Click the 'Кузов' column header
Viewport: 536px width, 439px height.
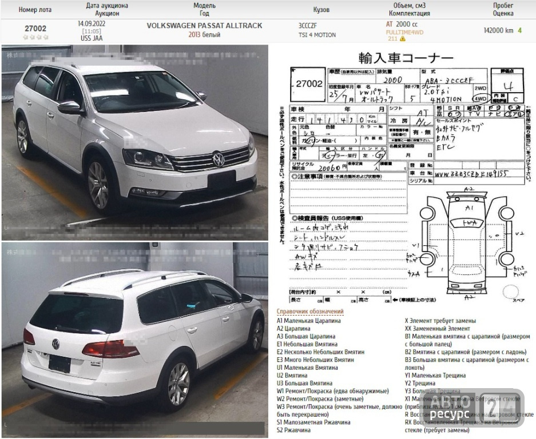(321, 10)
